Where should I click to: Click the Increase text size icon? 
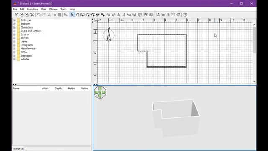pos(108,15)
